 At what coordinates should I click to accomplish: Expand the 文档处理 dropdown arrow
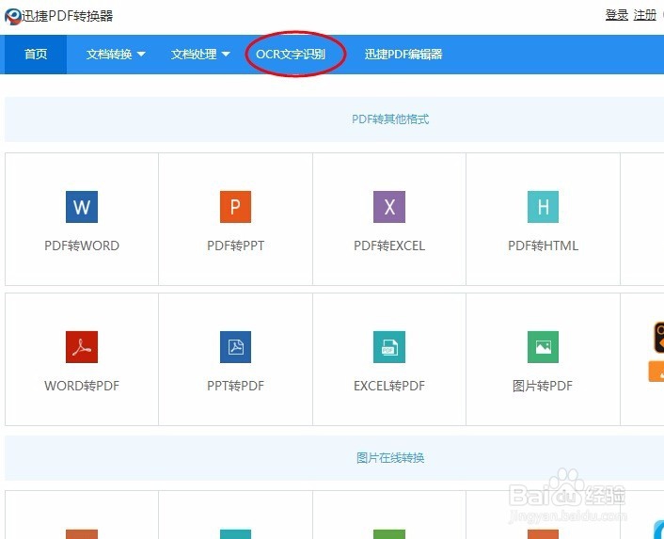(226, 55)
